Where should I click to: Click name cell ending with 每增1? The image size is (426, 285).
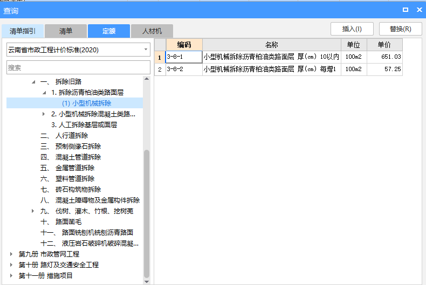(272, 69)
